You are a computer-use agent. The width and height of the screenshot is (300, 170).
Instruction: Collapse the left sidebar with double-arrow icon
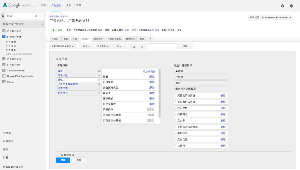coord(43,24)
